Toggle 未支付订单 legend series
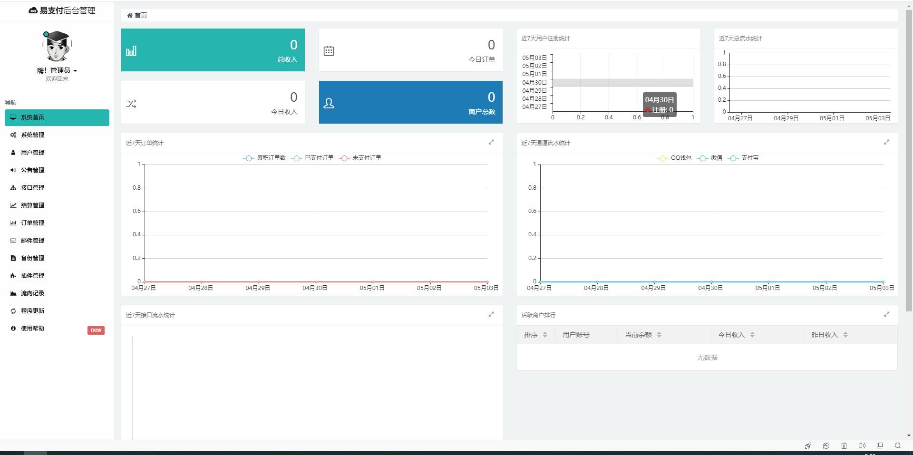The height and width of the screenshot is (455, 913). tap(360, 158)
